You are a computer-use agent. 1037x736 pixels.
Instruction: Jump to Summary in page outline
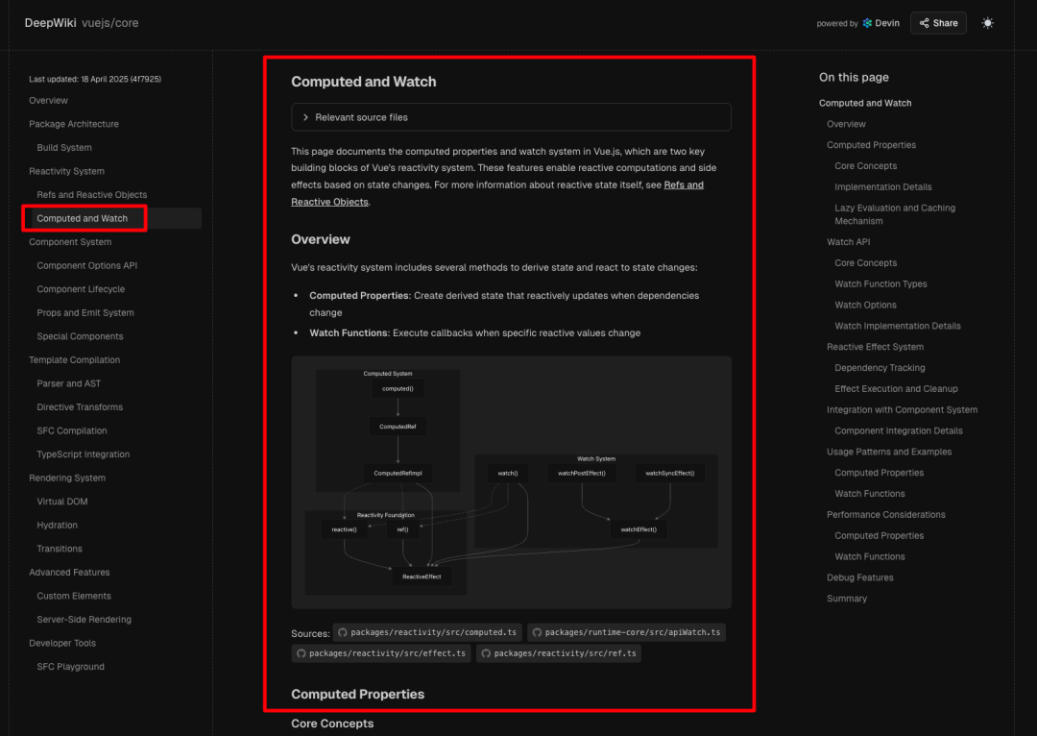tap(847, 599)
